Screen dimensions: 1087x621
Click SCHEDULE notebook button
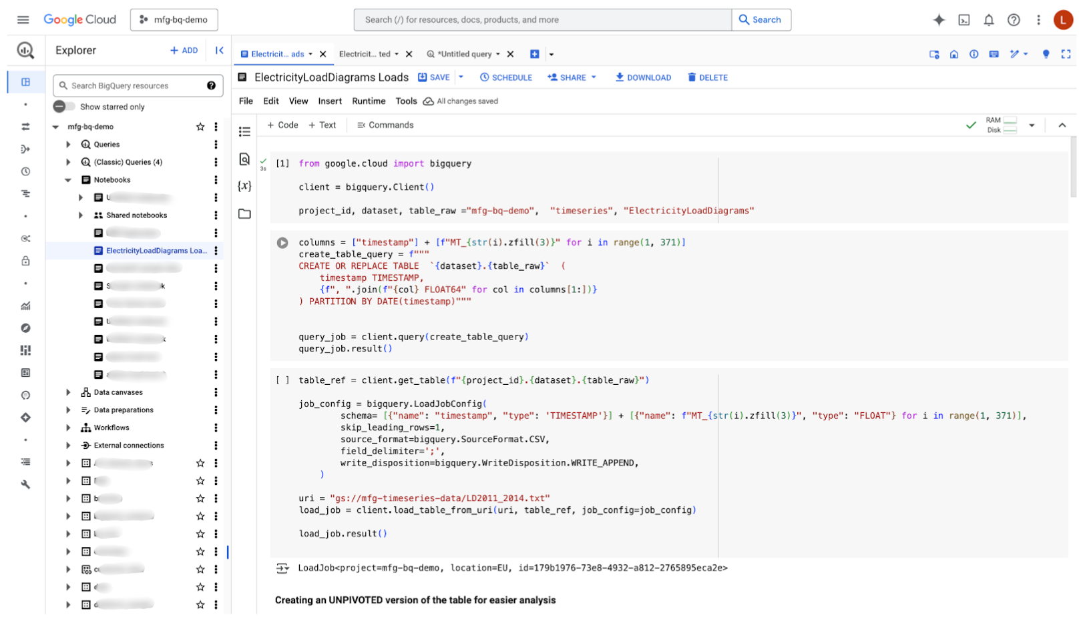point(506,77)
